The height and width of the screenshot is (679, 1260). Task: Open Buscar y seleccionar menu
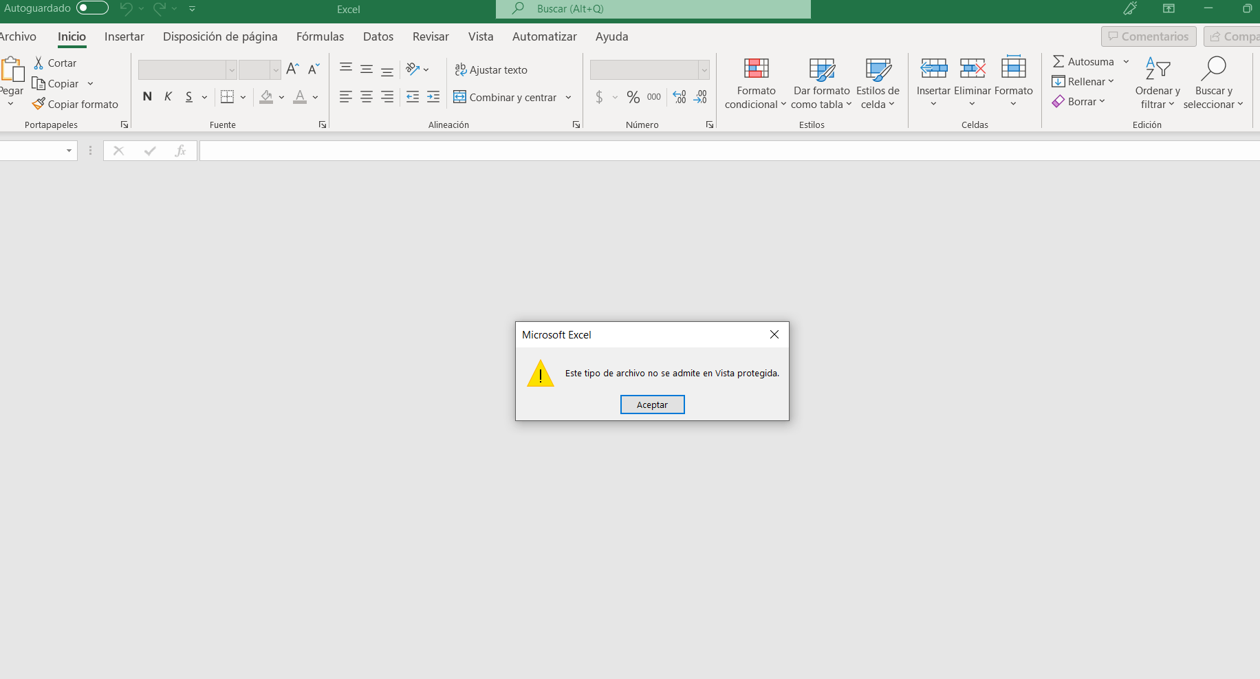tap(1213, 83)
